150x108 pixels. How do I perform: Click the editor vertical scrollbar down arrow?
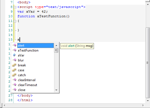tap(148, 101)
